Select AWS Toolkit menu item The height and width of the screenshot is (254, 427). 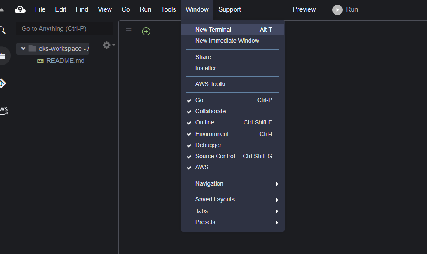(232, 84)
